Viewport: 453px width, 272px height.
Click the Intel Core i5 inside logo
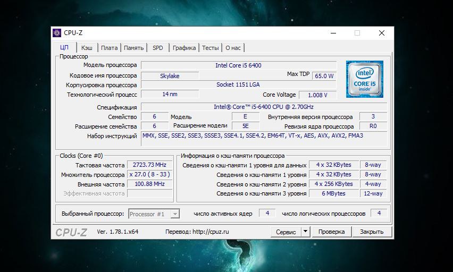pyautogui.click(x=365, y=79)
